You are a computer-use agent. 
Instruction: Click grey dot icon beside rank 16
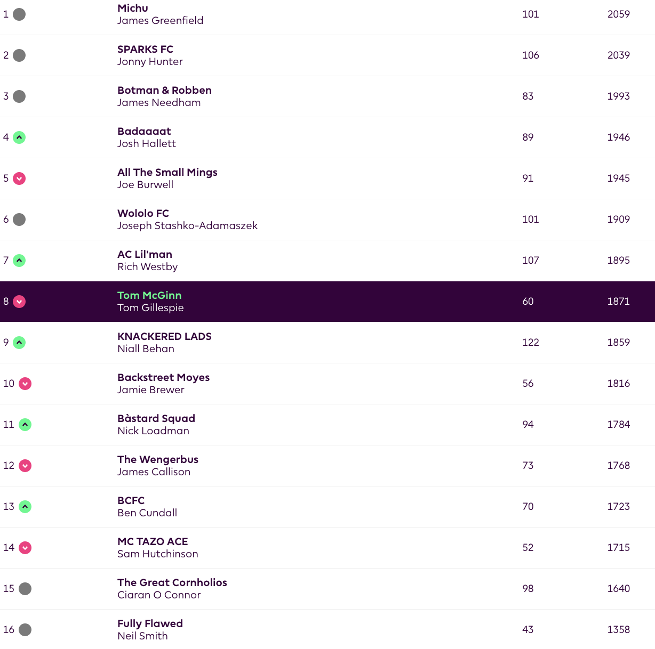click(x=25, y=630)
